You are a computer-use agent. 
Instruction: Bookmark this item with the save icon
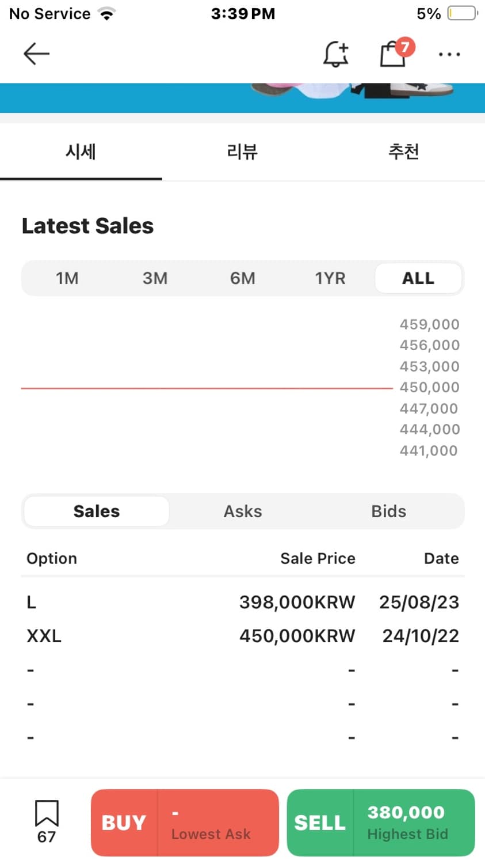point(47,814)
